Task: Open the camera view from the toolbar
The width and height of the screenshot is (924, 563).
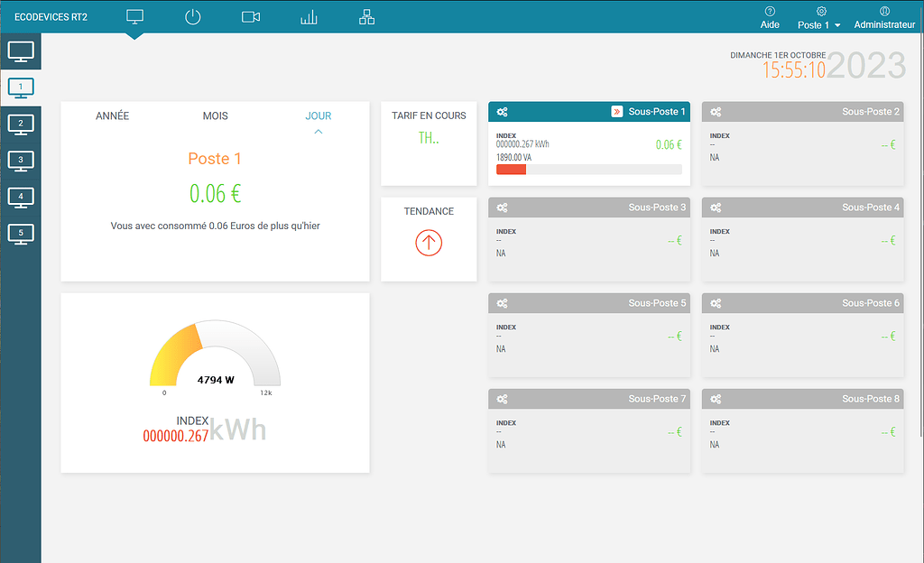Action: tap(250, 15)
